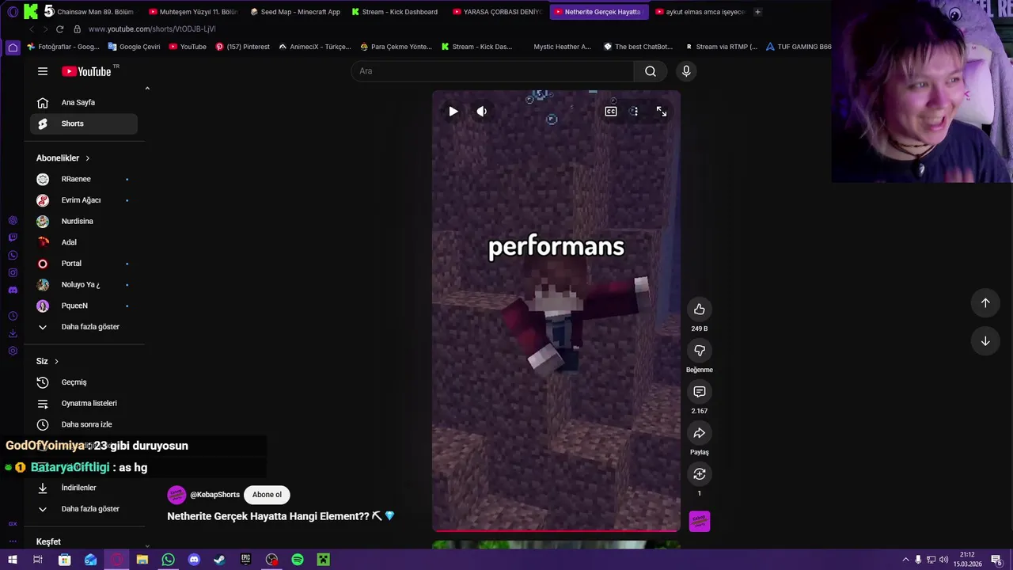
Task: Open the remix button
Action: coord(700,474)
